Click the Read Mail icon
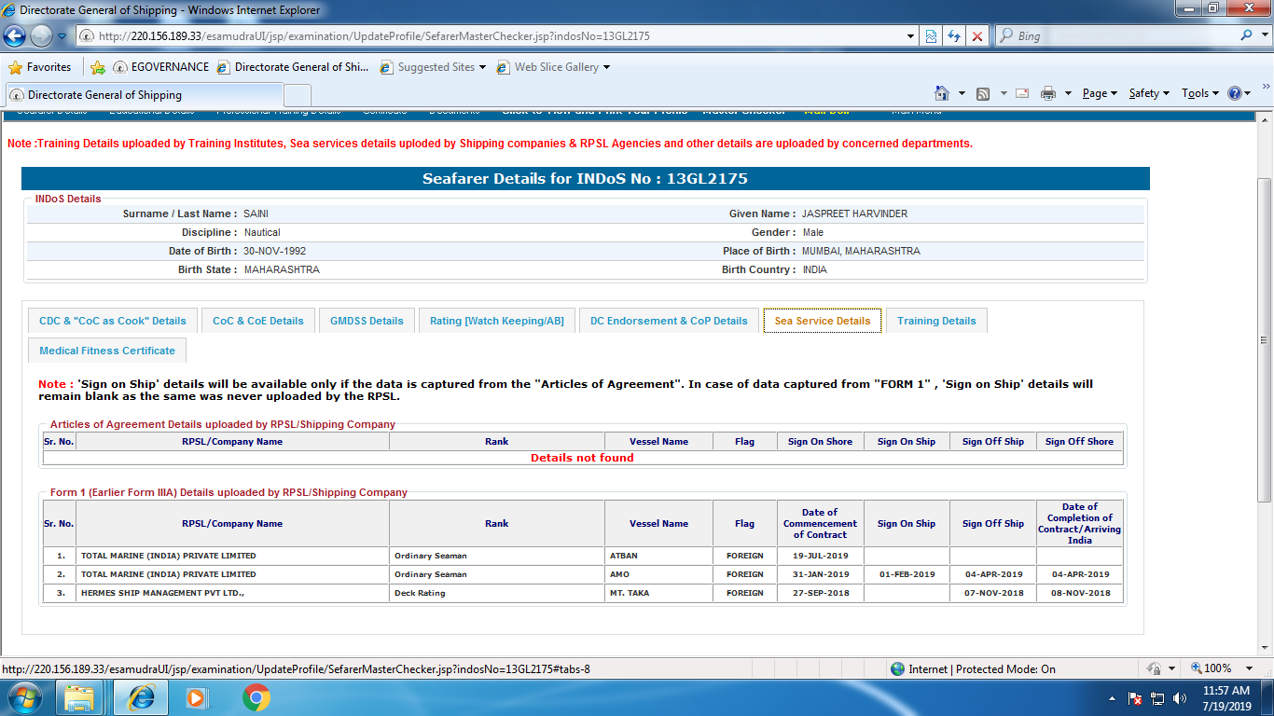 pyautogui.click(x=1022, y=93)
